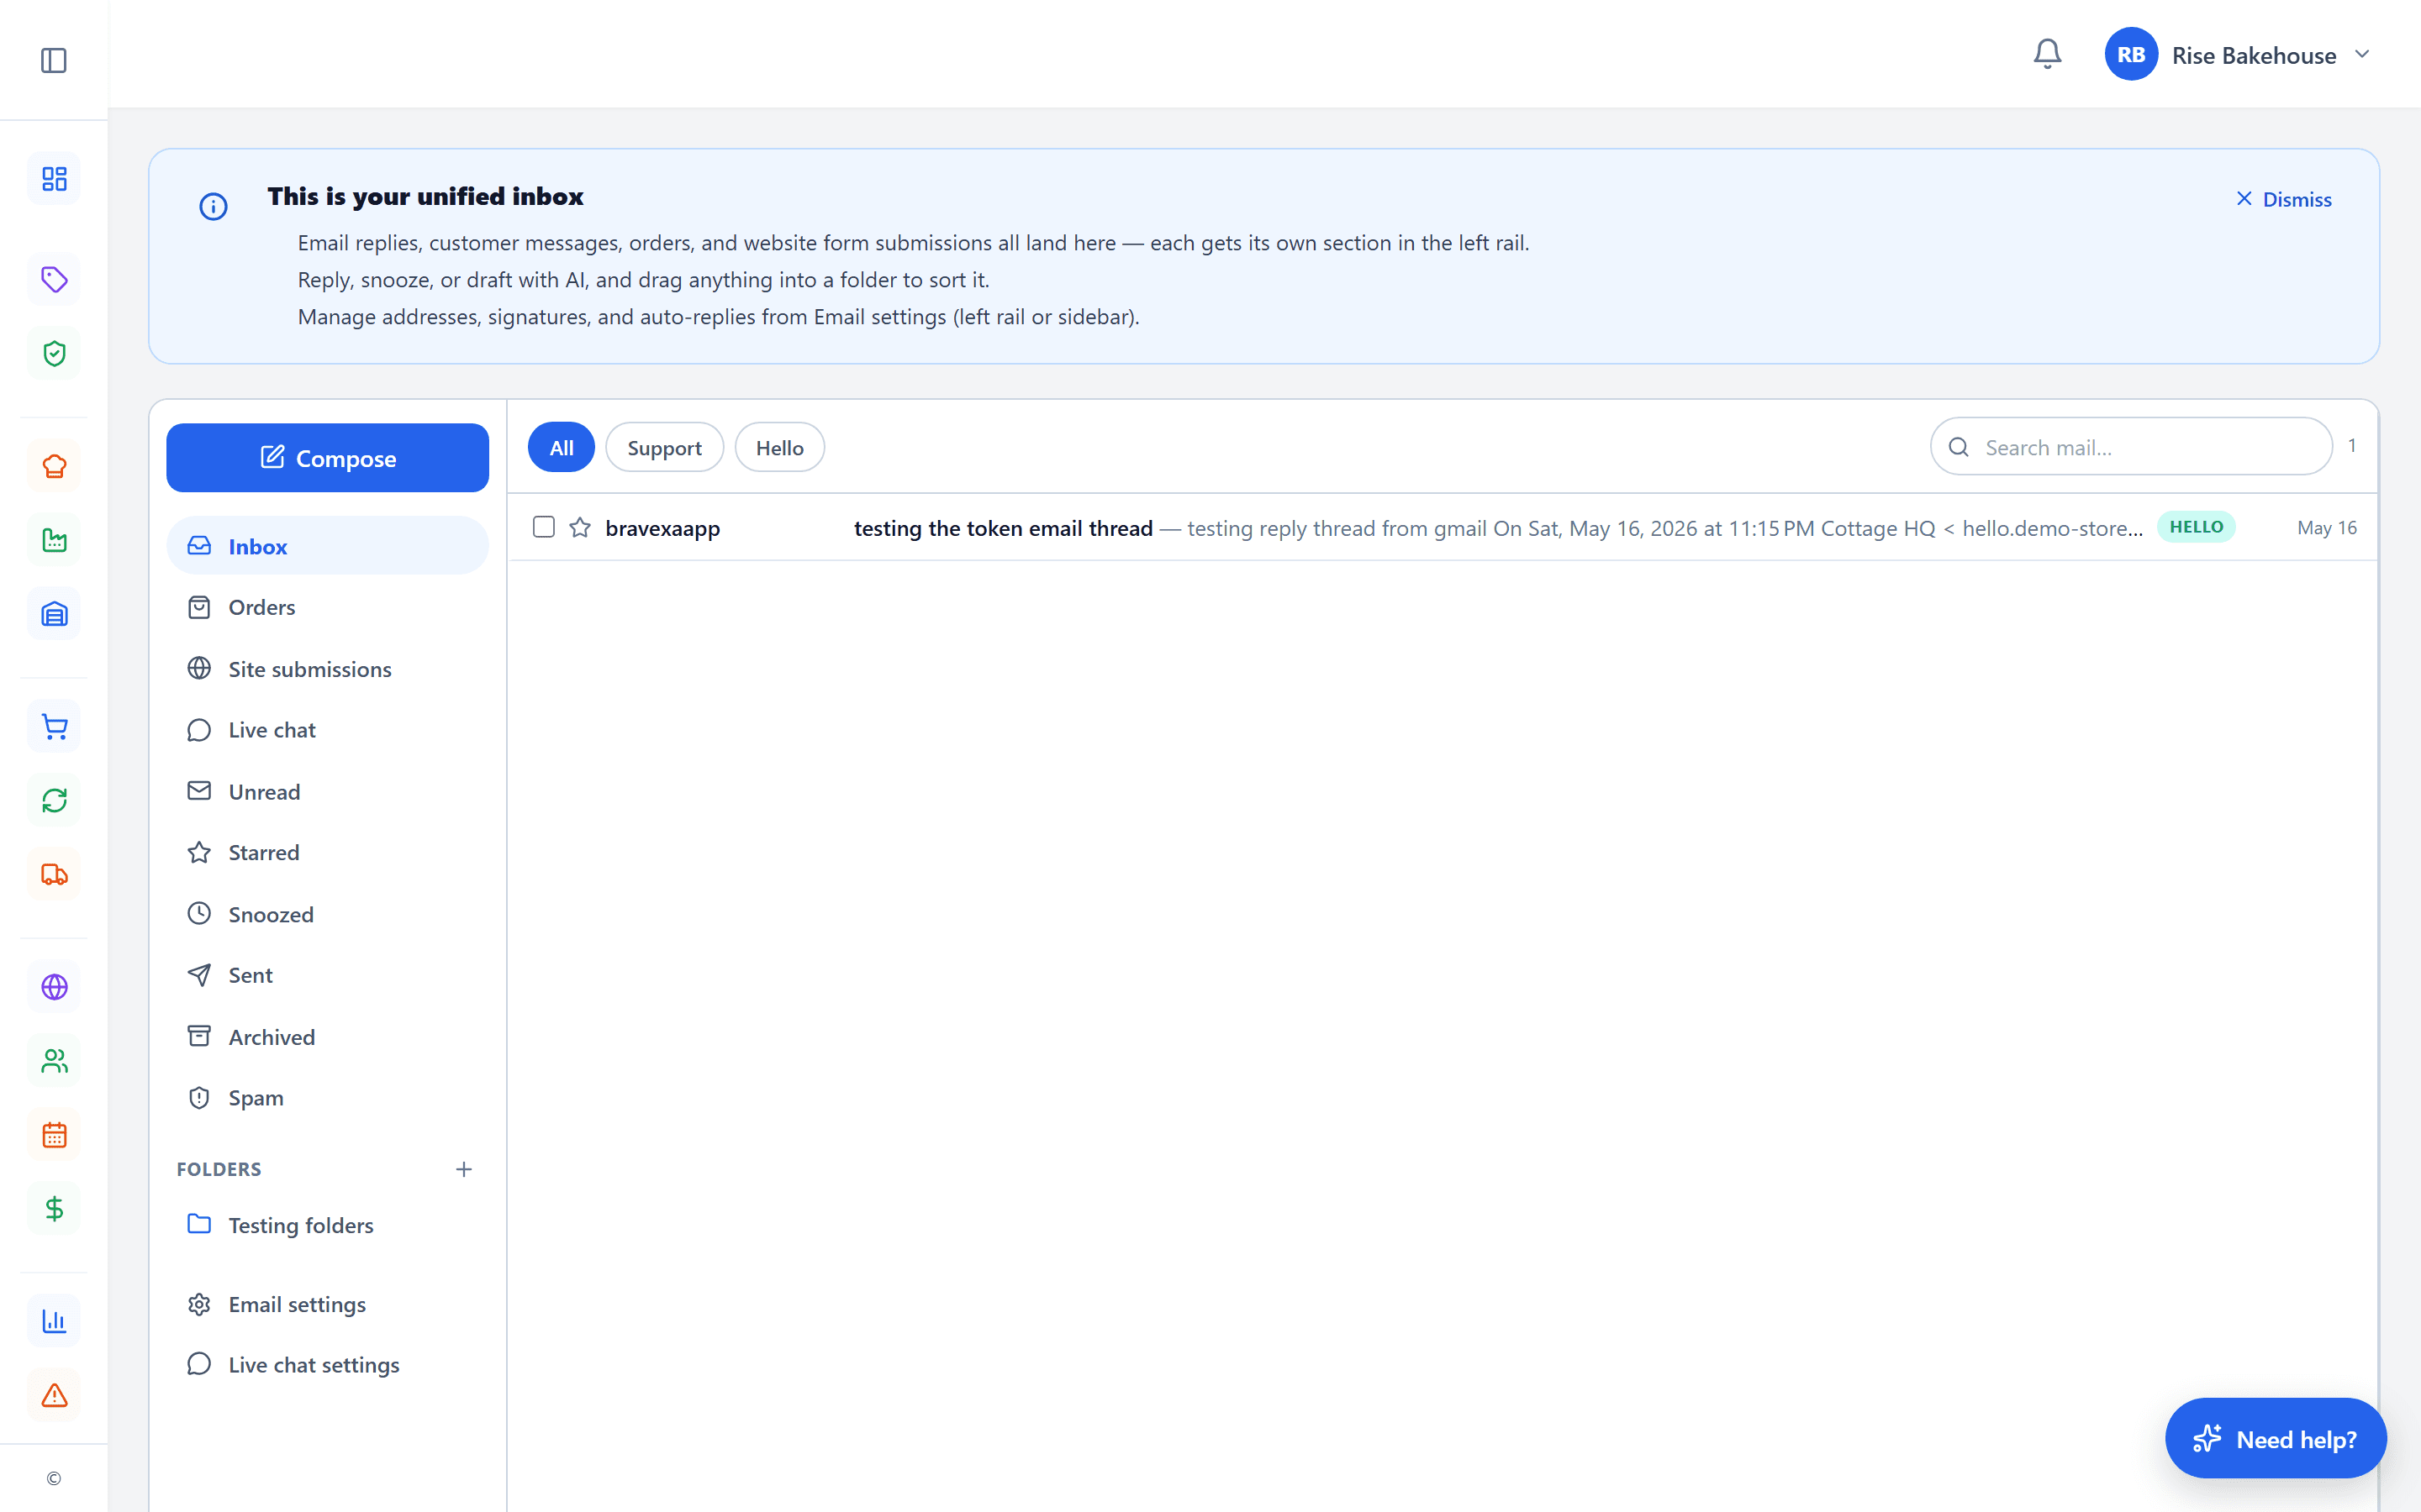Click the bravexaapp sender name

tap(662, 528)
